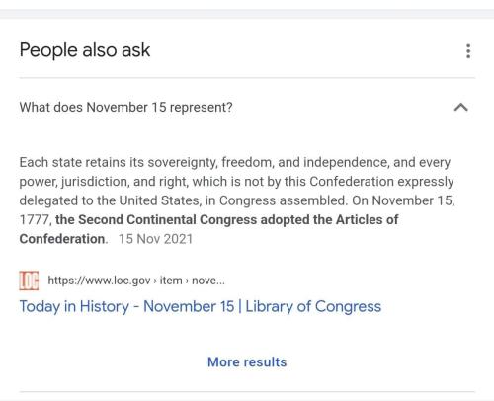Click the '15 Nov 2021' date label

[x=155, y=239]
